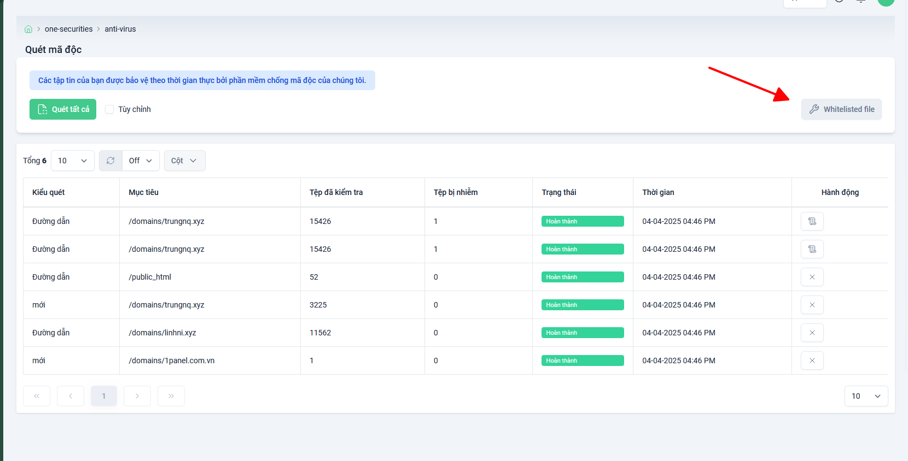Open the one-securities breadcrumb link

pos(69,29)
